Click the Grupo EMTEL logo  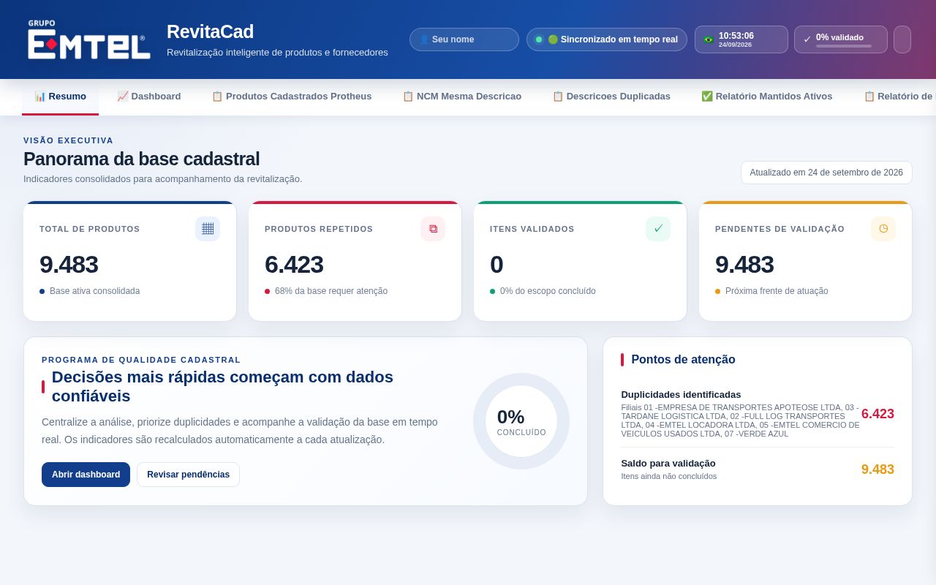point(88,39)
